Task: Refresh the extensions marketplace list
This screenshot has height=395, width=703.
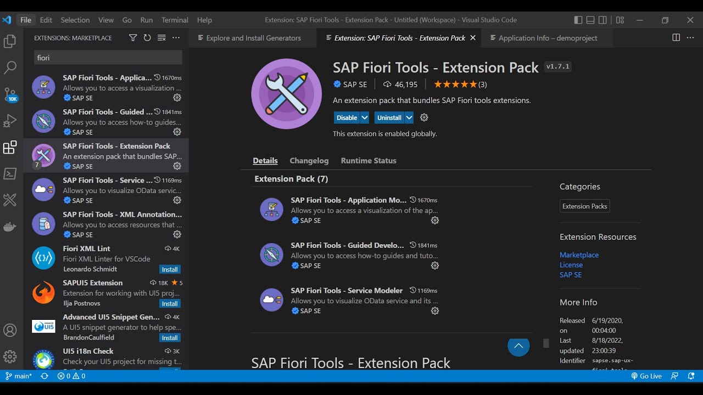Action: (147, 38)
